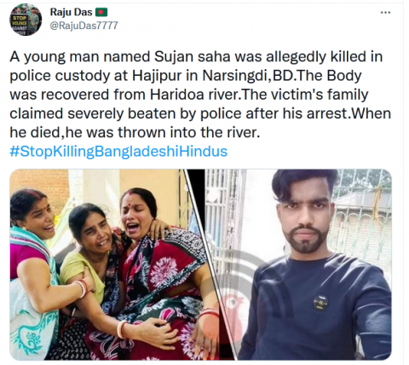Open the @RajuDas7777 handle link
Image resolution: width=409 pixels, height=365 pixels.
(84, 26)
